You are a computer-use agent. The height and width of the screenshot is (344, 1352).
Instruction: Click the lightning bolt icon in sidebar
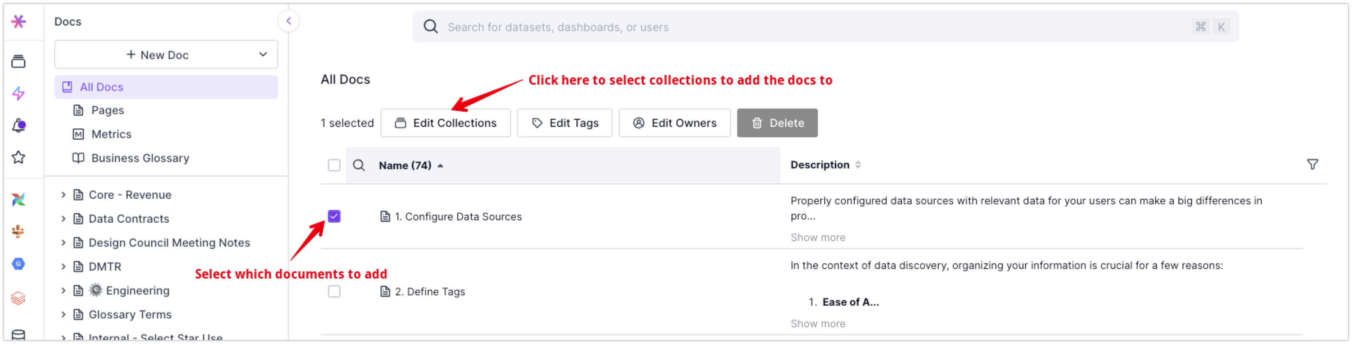18,93
